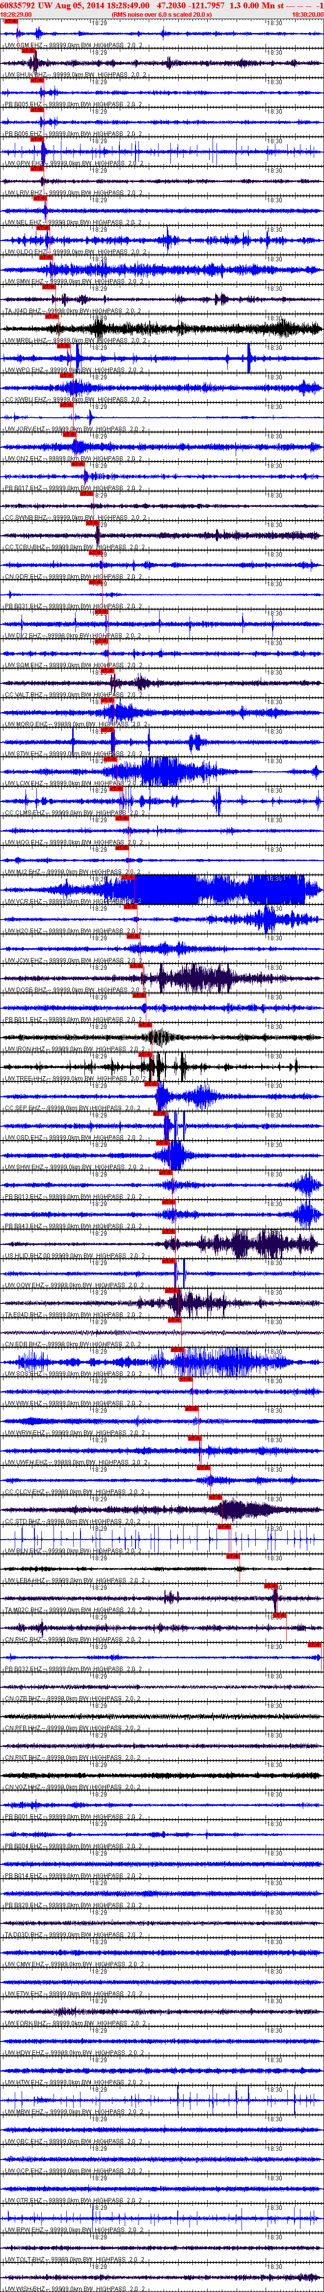The height and width of the screenshot is (2292, 324).
Task: Select the UW LEBA HHZ trace label
Action: [x=75, y=1580]
